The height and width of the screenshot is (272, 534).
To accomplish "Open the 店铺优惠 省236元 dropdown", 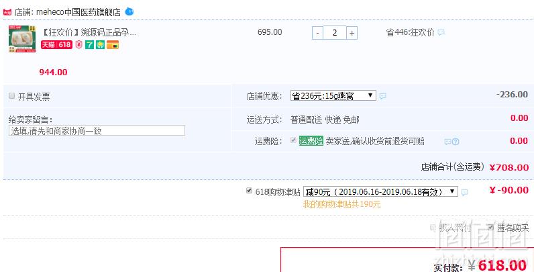I will coord(333,96).
